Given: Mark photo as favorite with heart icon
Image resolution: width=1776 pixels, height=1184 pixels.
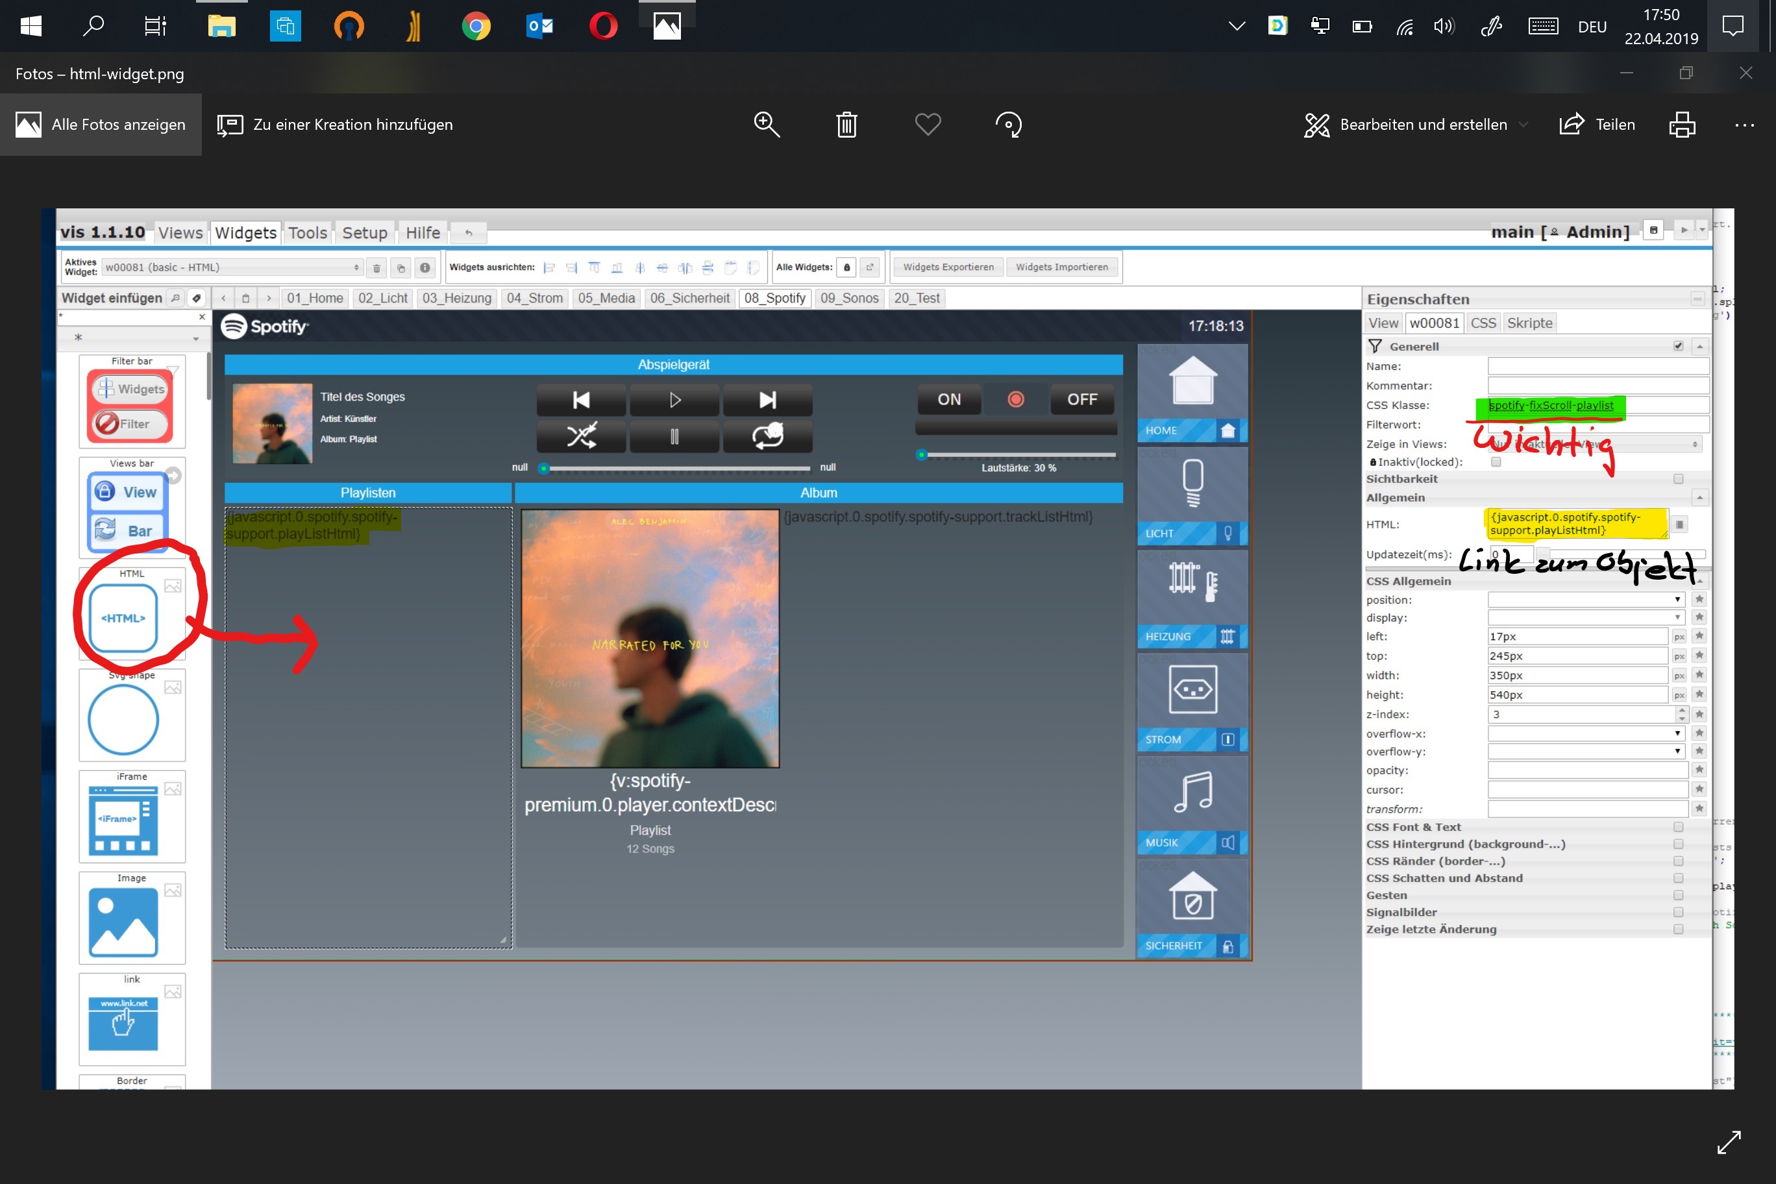Looking at the screenshot, I should point(927,125).
